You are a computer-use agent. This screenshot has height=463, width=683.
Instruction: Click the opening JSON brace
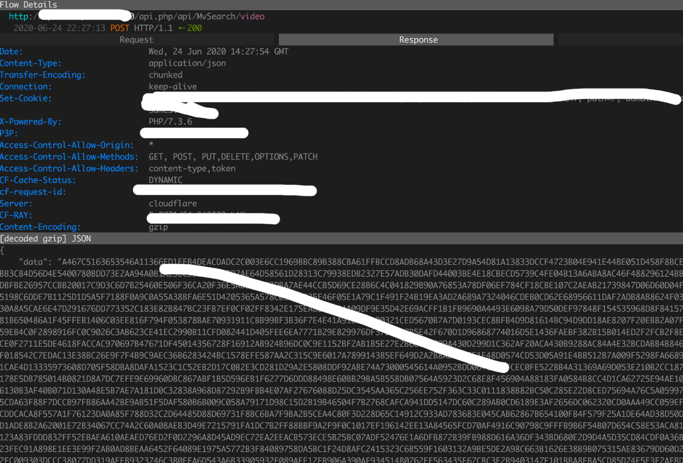pyautogui.click(x=2, y=249)
